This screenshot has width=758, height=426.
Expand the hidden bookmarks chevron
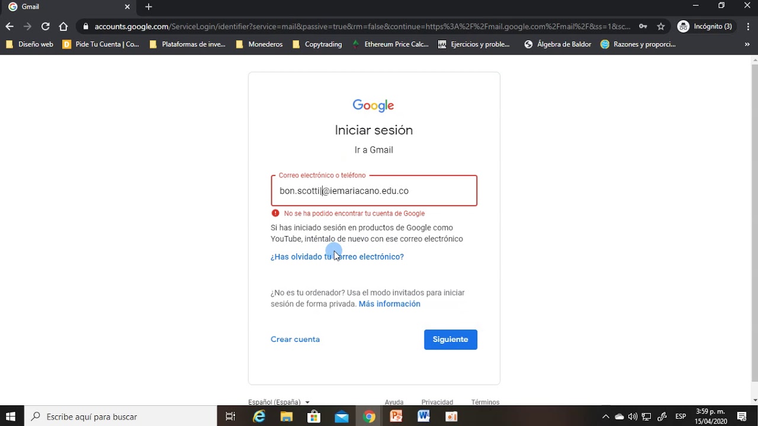point(747,44)
